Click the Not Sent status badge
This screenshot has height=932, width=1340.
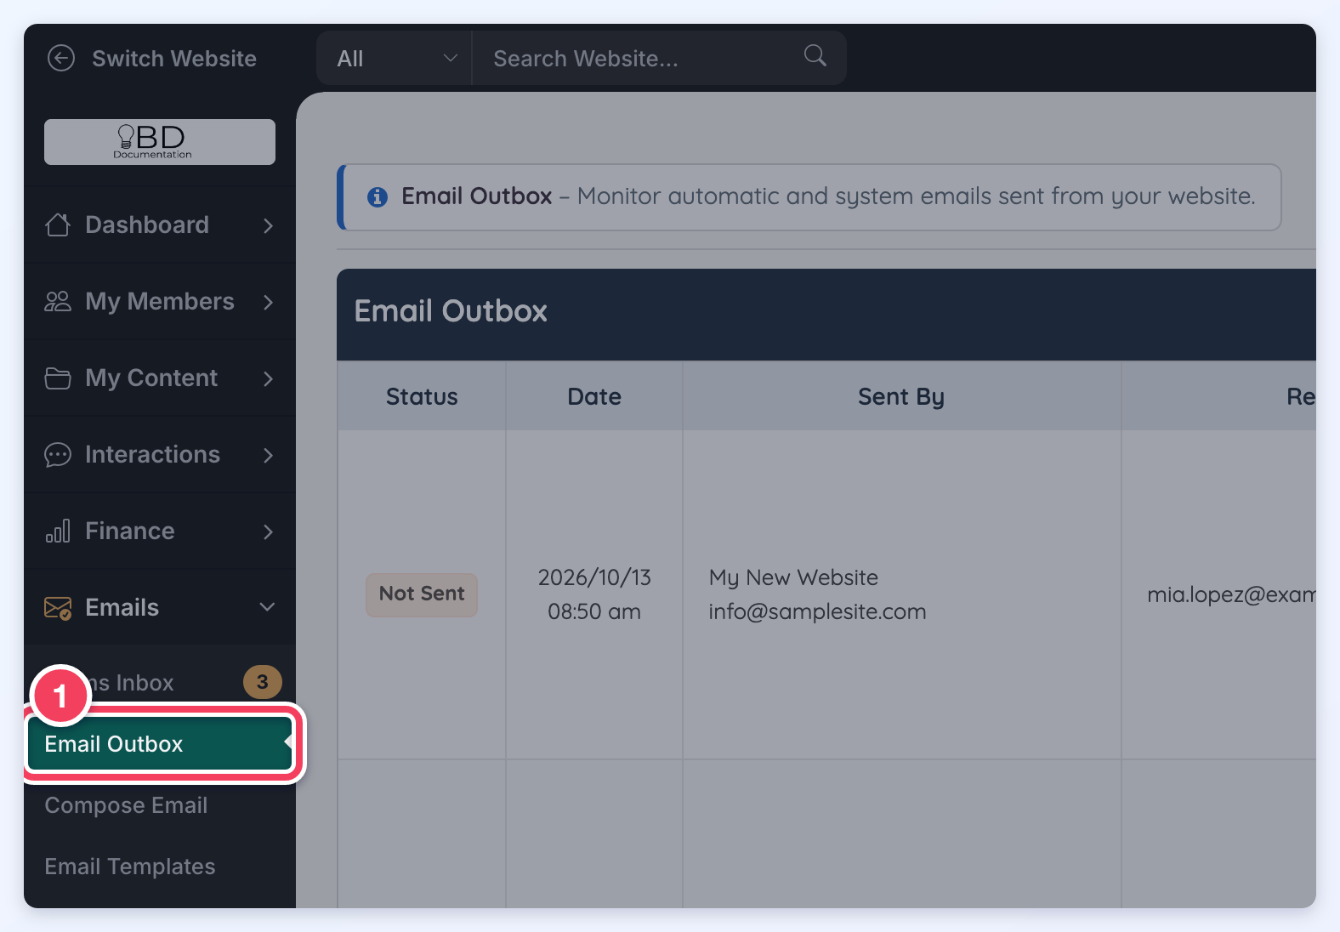pos(422,594)
